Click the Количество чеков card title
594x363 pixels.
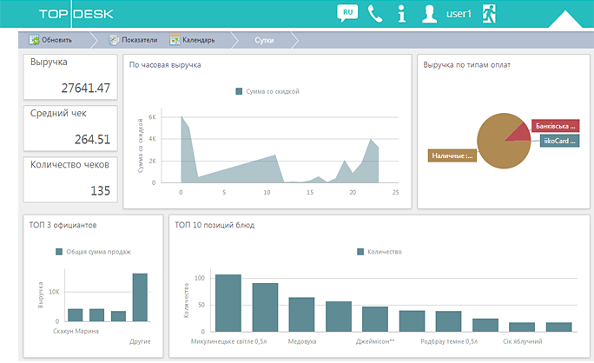coord(69,165)
